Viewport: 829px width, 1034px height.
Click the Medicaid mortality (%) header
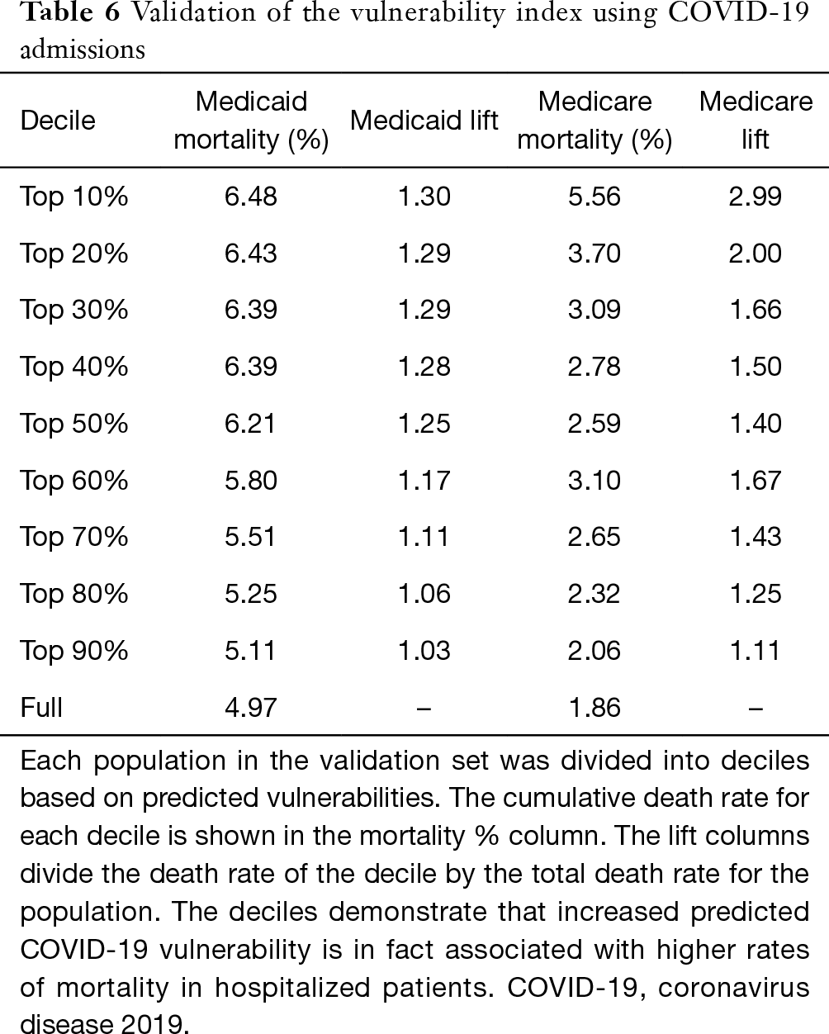[x=251, y=121]
